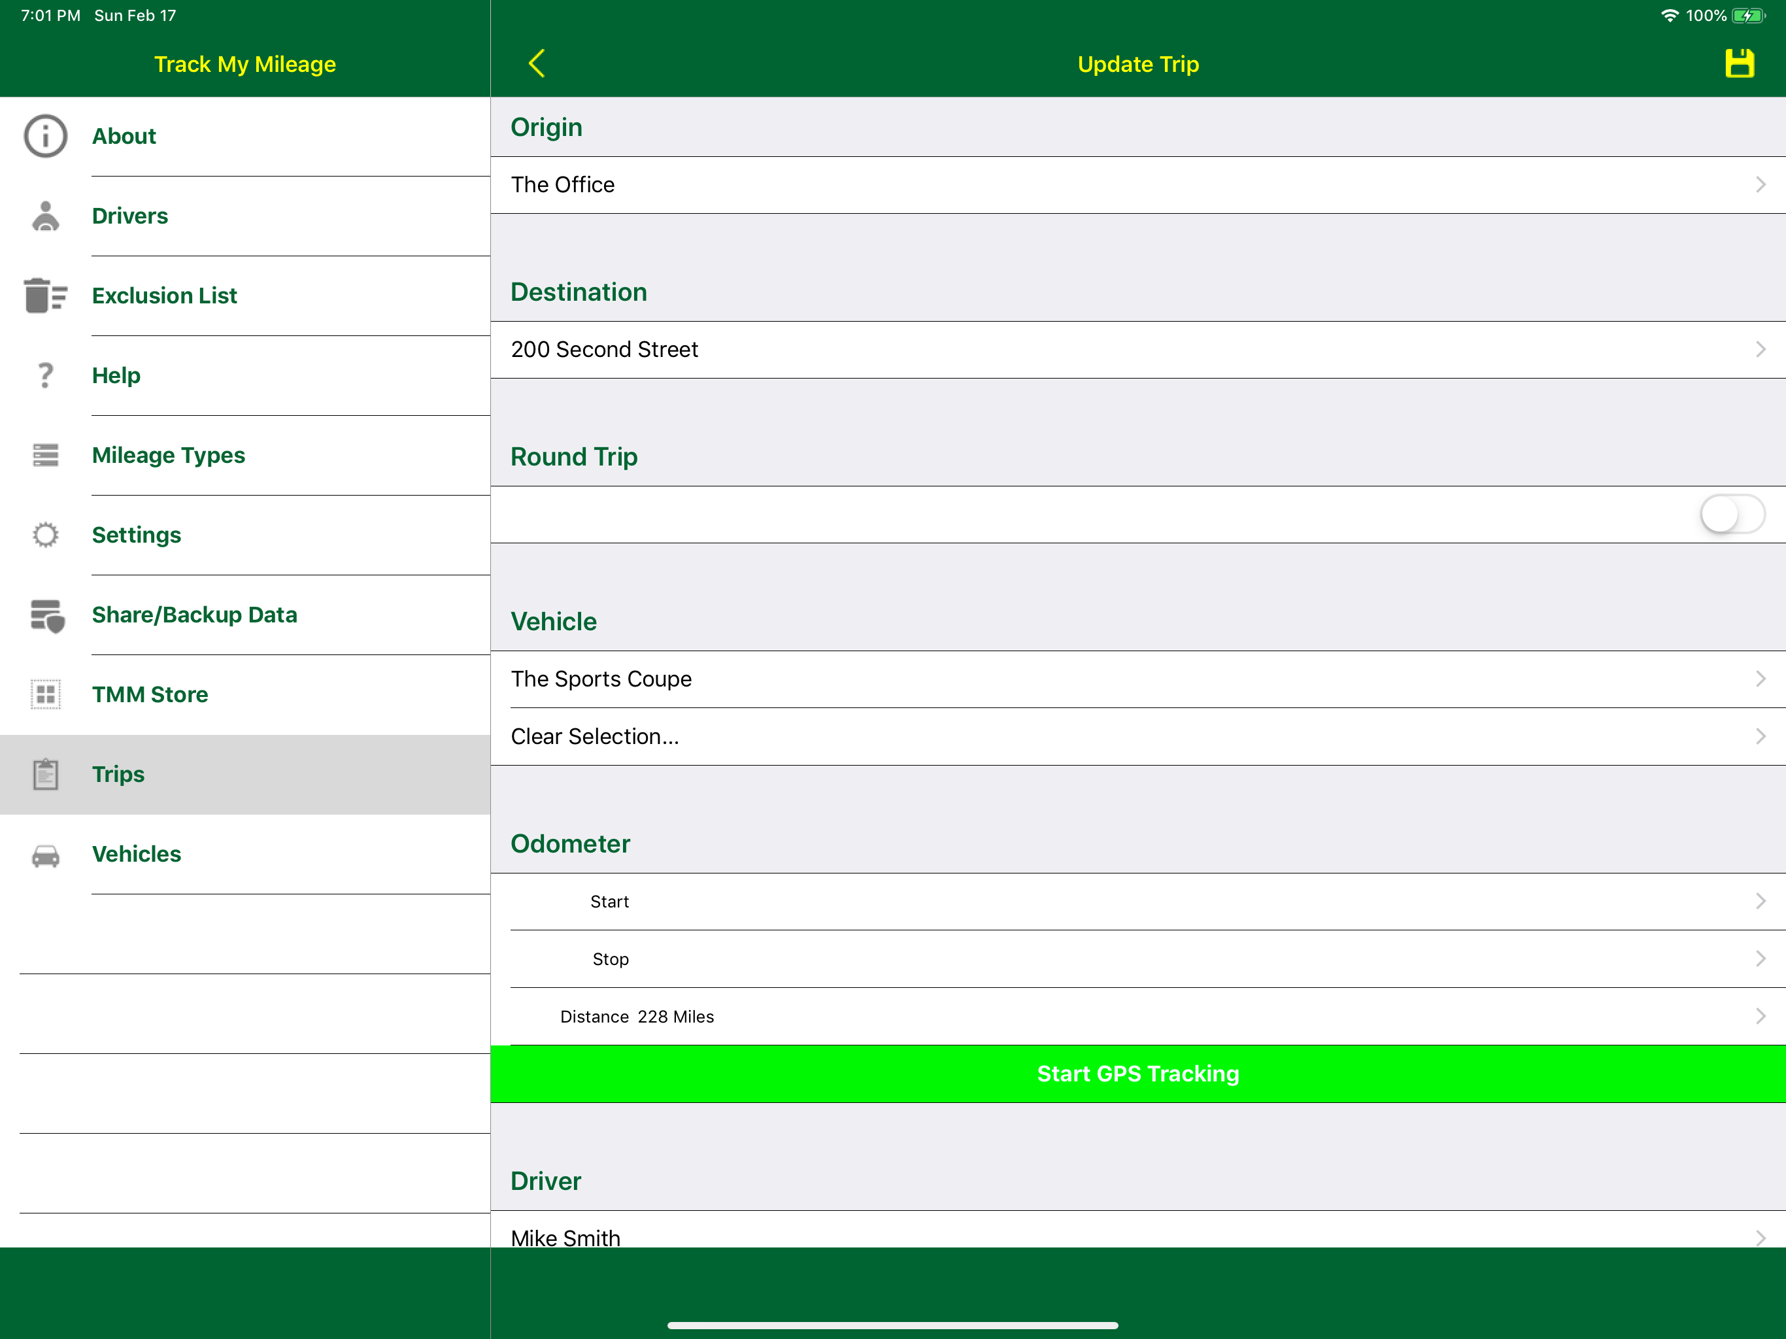Tap the About info icon
The image size is (1786, 1339).
pyautogui.click(x=45, y=136)
